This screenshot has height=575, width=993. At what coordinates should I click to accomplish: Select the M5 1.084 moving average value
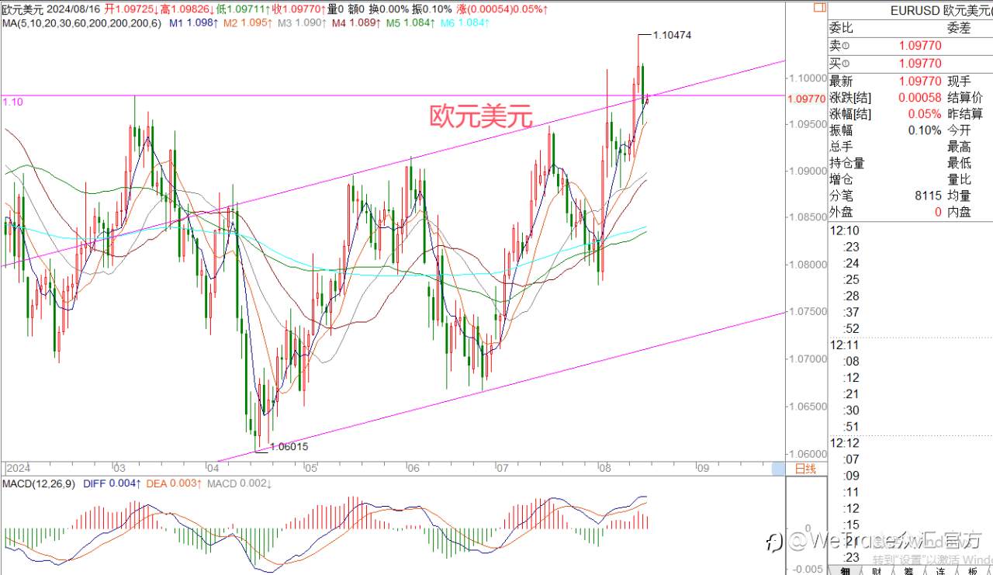click(x=410, y=23)
